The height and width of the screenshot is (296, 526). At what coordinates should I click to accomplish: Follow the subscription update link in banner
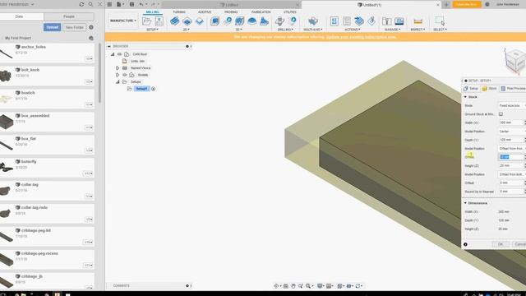tap(361, 37)
